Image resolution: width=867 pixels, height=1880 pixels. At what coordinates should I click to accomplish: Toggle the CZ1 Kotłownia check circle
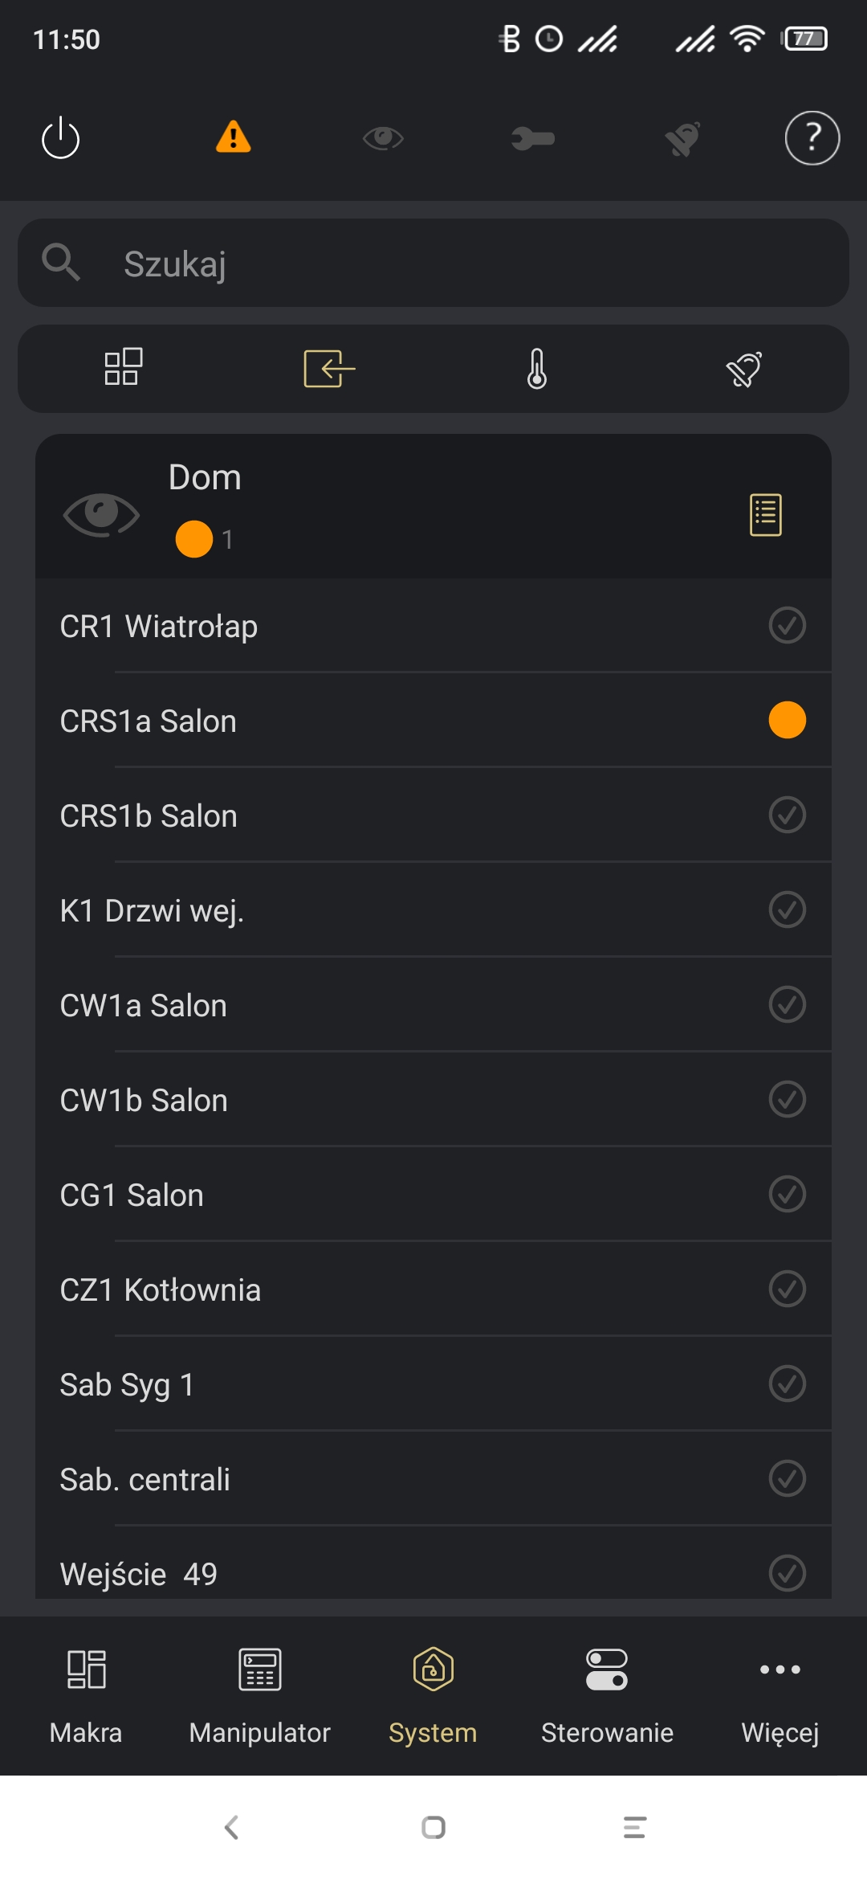click(x=787, y=1289)
